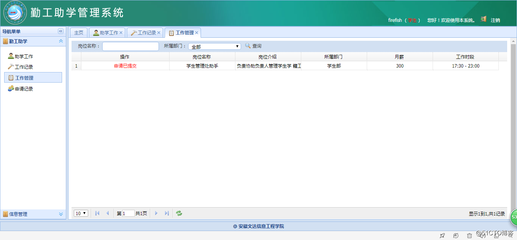Image resolution: width=517 pixels, height=240 pixels.
Task: Focus the 岗位名称 search field
Action: [131, 46]
